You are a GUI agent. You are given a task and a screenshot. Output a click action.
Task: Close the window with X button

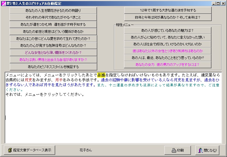pyautogui.click(x=223, y=4)
